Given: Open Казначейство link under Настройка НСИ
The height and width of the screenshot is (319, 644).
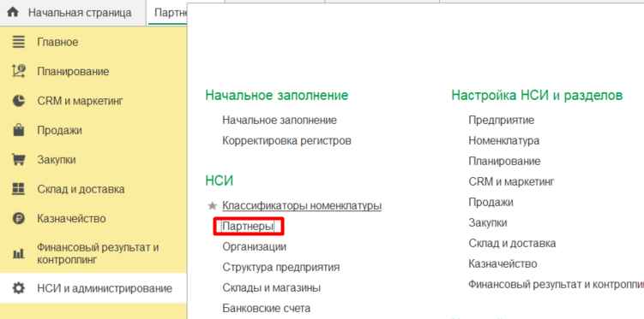Looking at the screenshot, I should (503, 263).
